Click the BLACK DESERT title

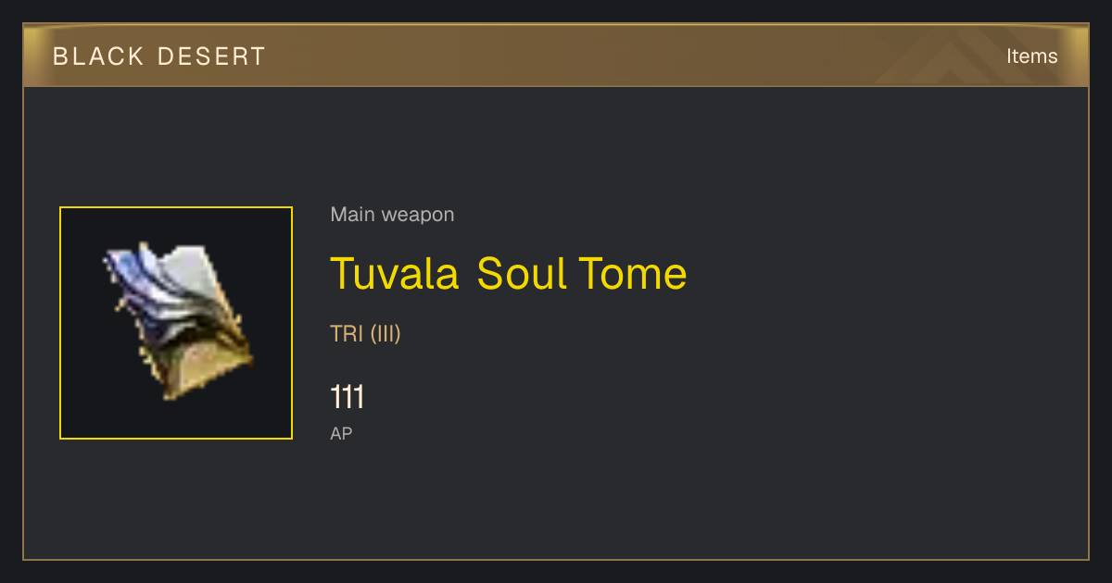[159, 56]
